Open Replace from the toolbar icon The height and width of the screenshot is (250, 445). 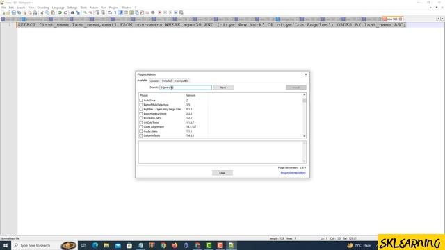[78, 12]
